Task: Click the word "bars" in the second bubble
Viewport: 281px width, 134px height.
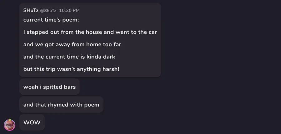Action: click(70, 87)
